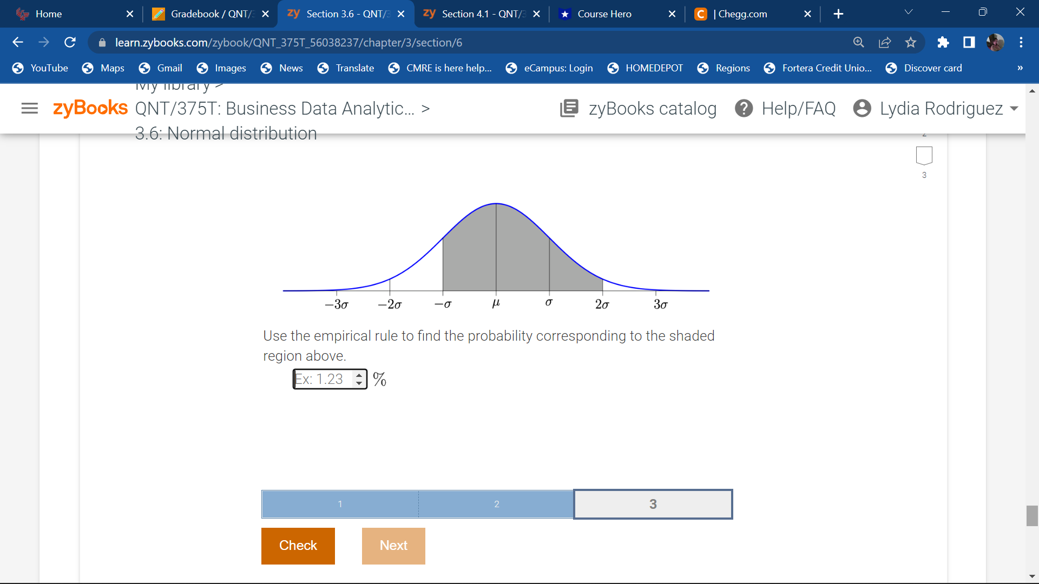1039x584 pixels.
Task: Open the Help/FAQ question mark icon
Action: click(x=744, y=109)
